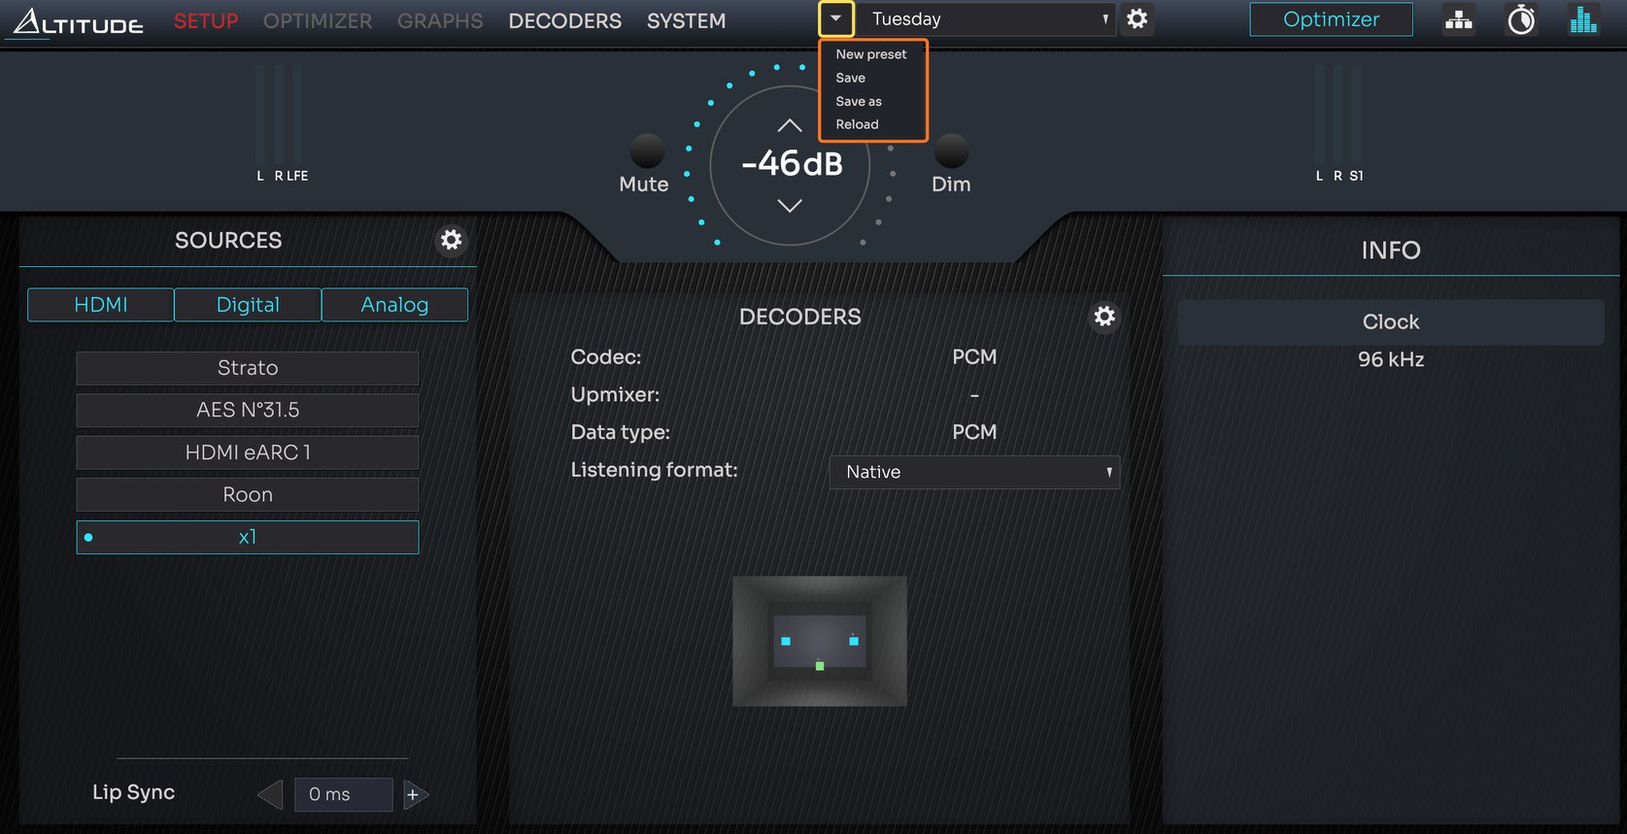
Task: Switch to the SYSTEM tab
Action: 686,20
